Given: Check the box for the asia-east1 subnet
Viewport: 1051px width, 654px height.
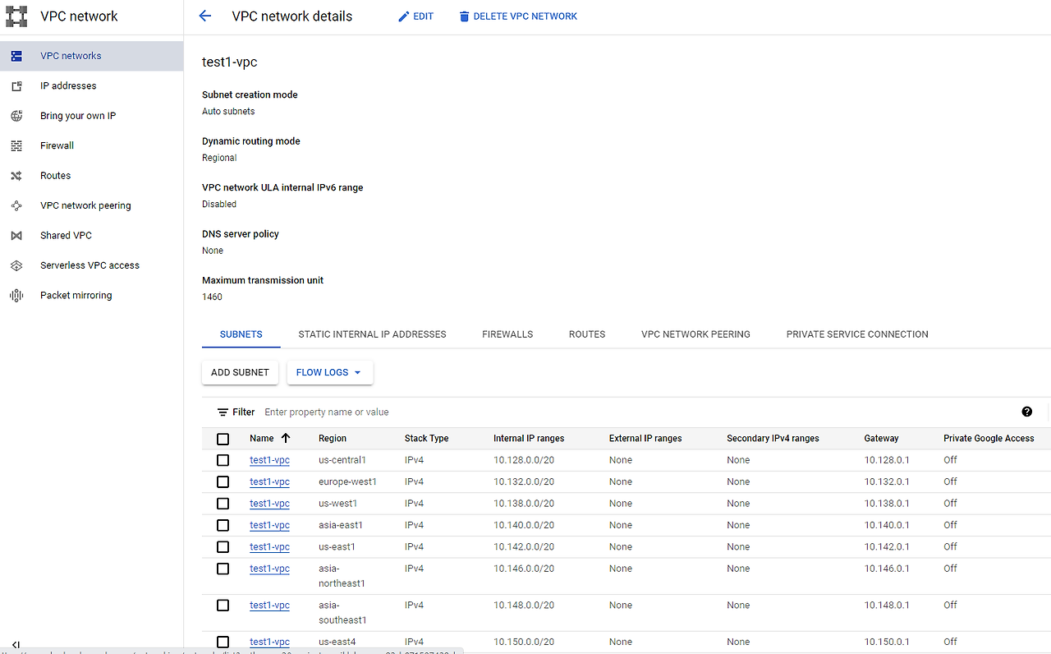Looking at the screenshot, I should [223, 526].
